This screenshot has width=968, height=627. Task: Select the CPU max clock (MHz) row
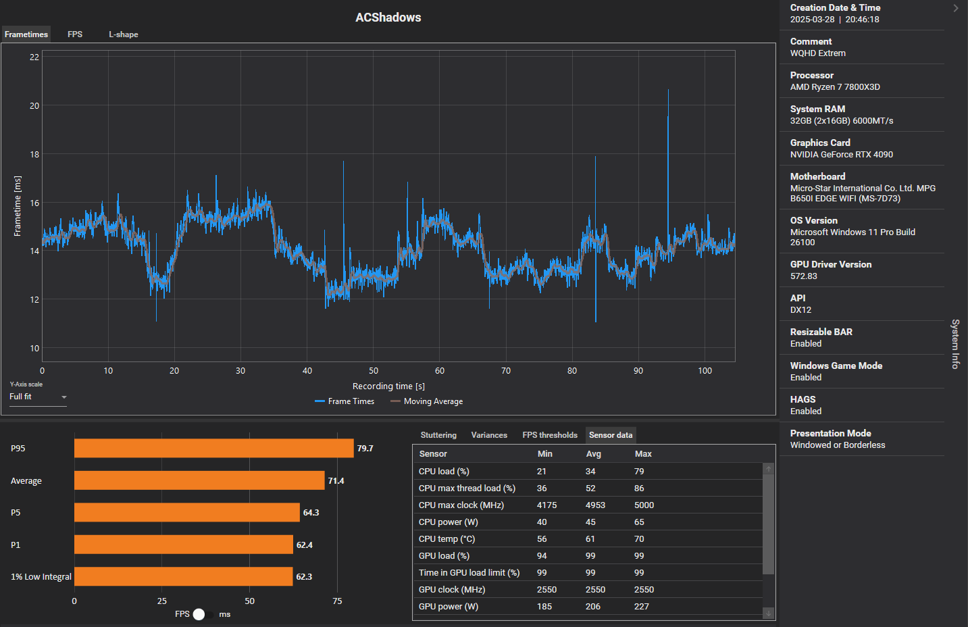[588, 505]
